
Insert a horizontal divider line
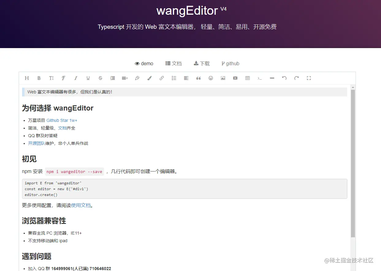pos(272,78)
